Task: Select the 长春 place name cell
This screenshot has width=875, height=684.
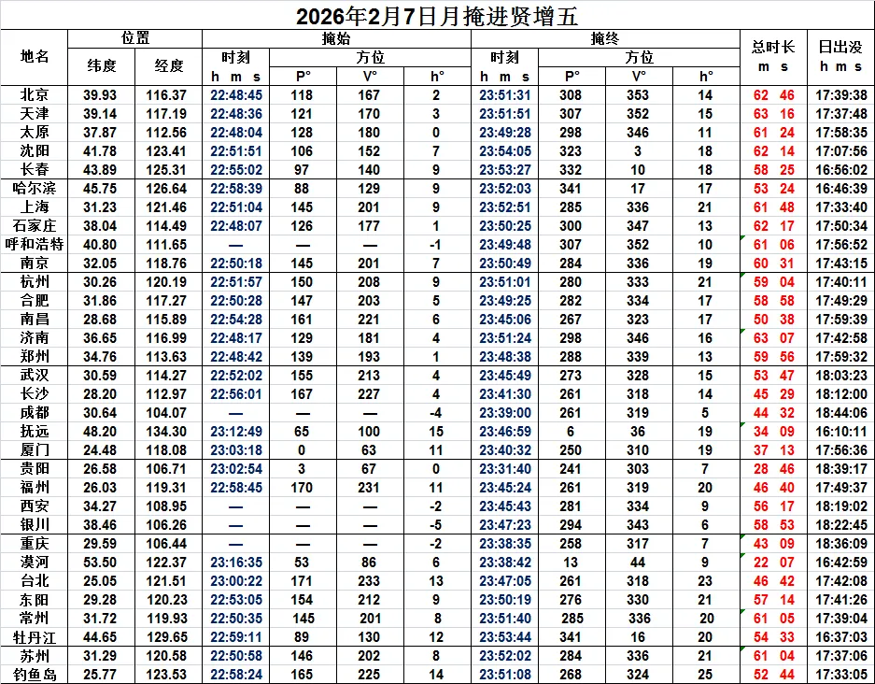Action: pyautogui.click(x=34, y=170)
